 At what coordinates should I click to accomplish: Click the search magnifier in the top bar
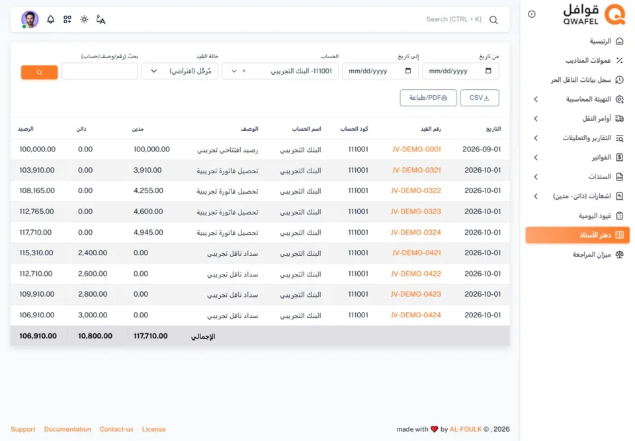click(493, 20)
